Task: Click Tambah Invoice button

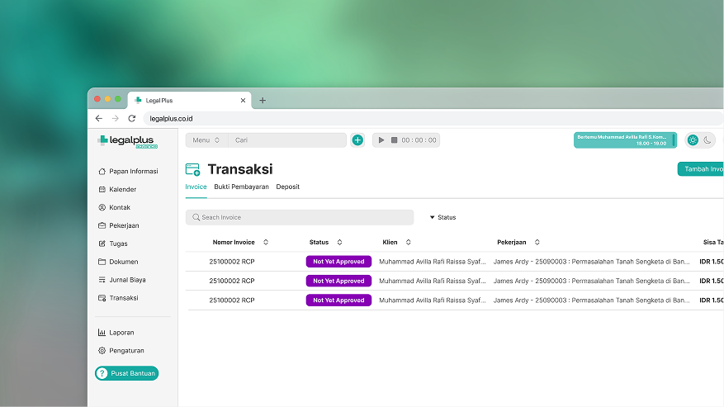Action: pyautogui.click(x=700, y=169)
